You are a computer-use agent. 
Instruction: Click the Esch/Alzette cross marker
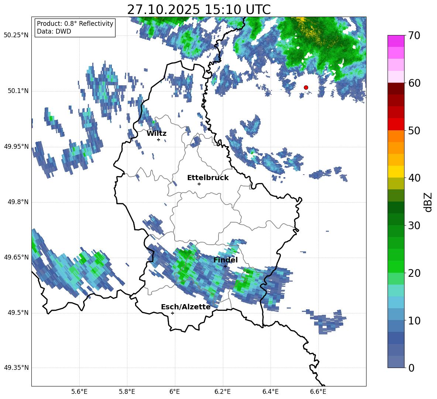point(172,313)
